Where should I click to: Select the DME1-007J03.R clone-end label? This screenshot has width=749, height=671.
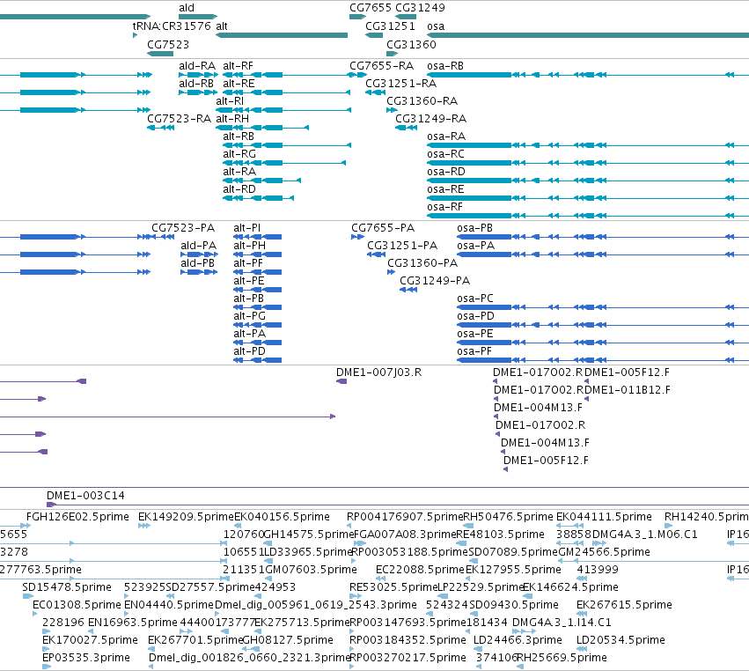[378, 372]
